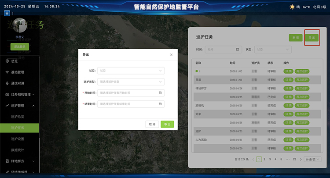Click 新增 button in patrol panel

[x=296, y=38]
